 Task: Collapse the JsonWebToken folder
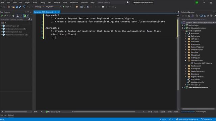pyautogui.click(x=185, y=61)
